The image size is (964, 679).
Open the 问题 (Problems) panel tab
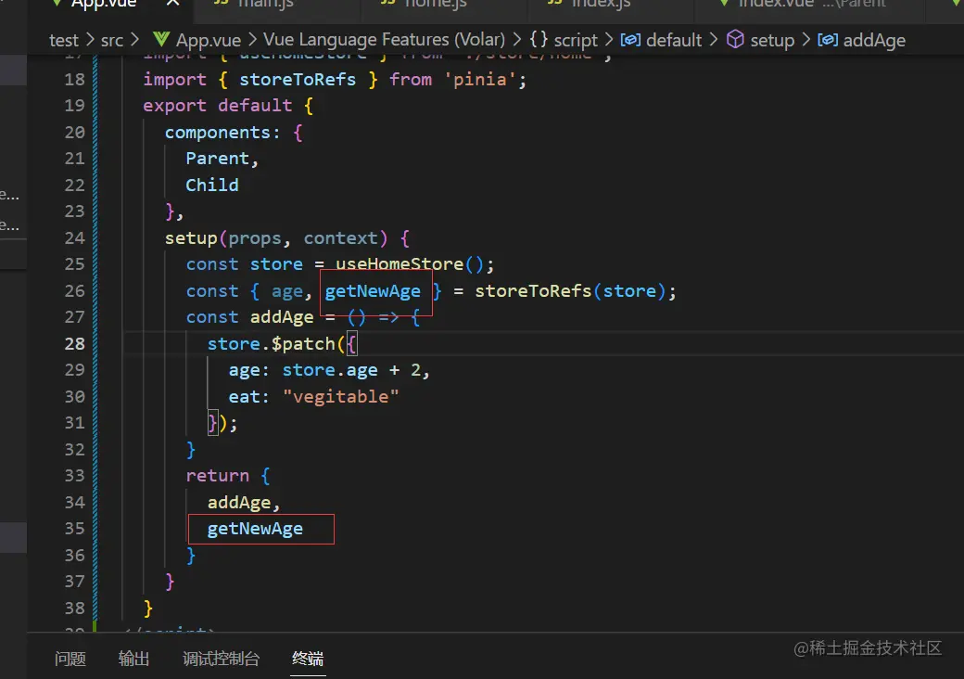(x=70, y=659)
